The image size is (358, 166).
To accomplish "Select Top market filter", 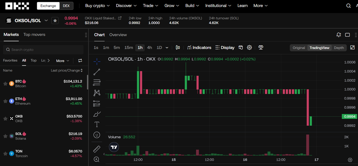I will coord(34,60).
